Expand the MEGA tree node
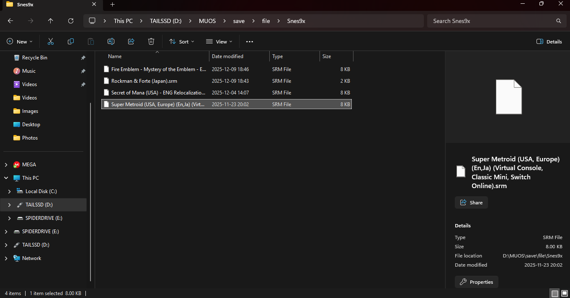This screenshot has width=570, height=298. [x=6, y=165]
